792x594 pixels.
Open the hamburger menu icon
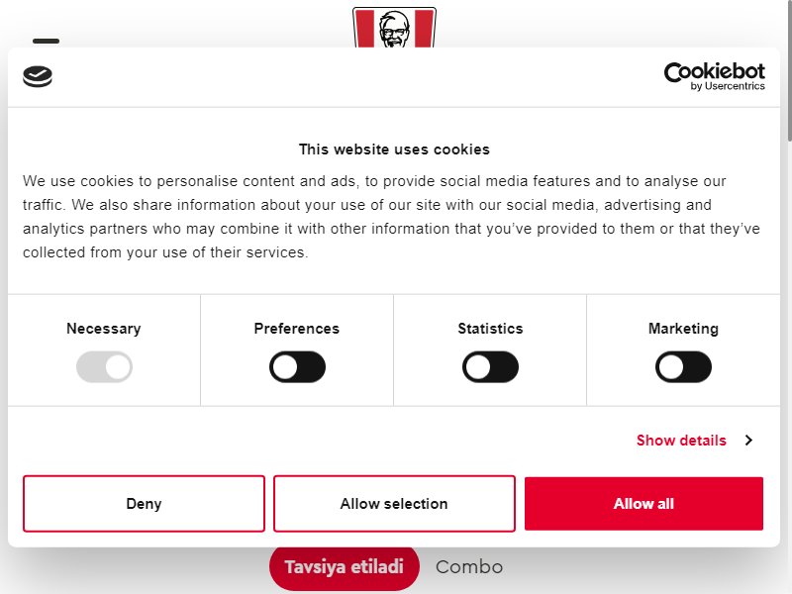click(46, 41)
